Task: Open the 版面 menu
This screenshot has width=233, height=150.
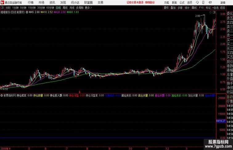Action: [x=174, y=2]
